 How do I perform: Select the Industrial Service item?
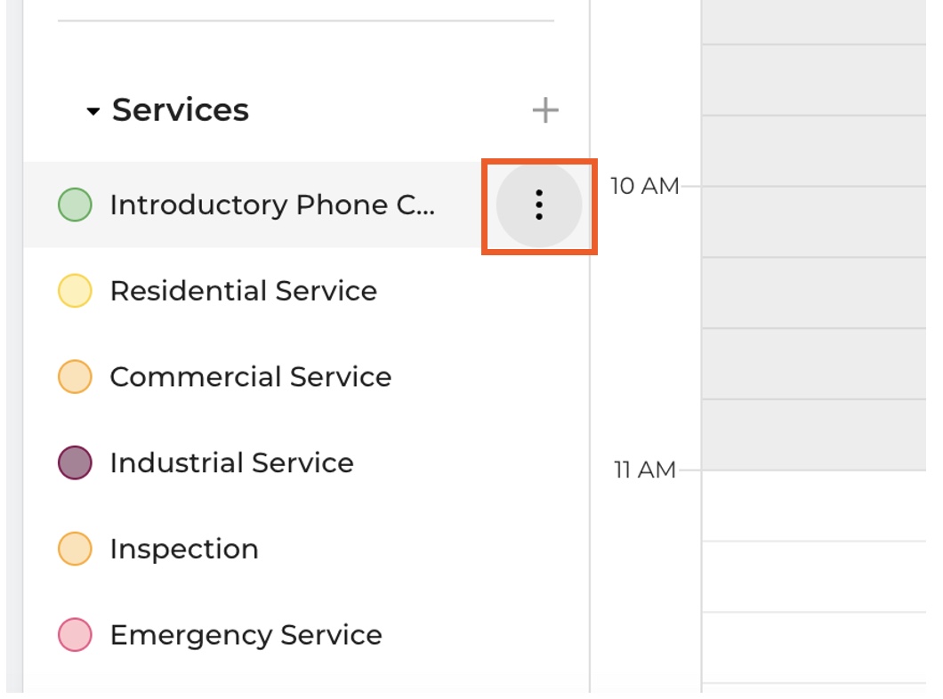(x=231, y=463)
